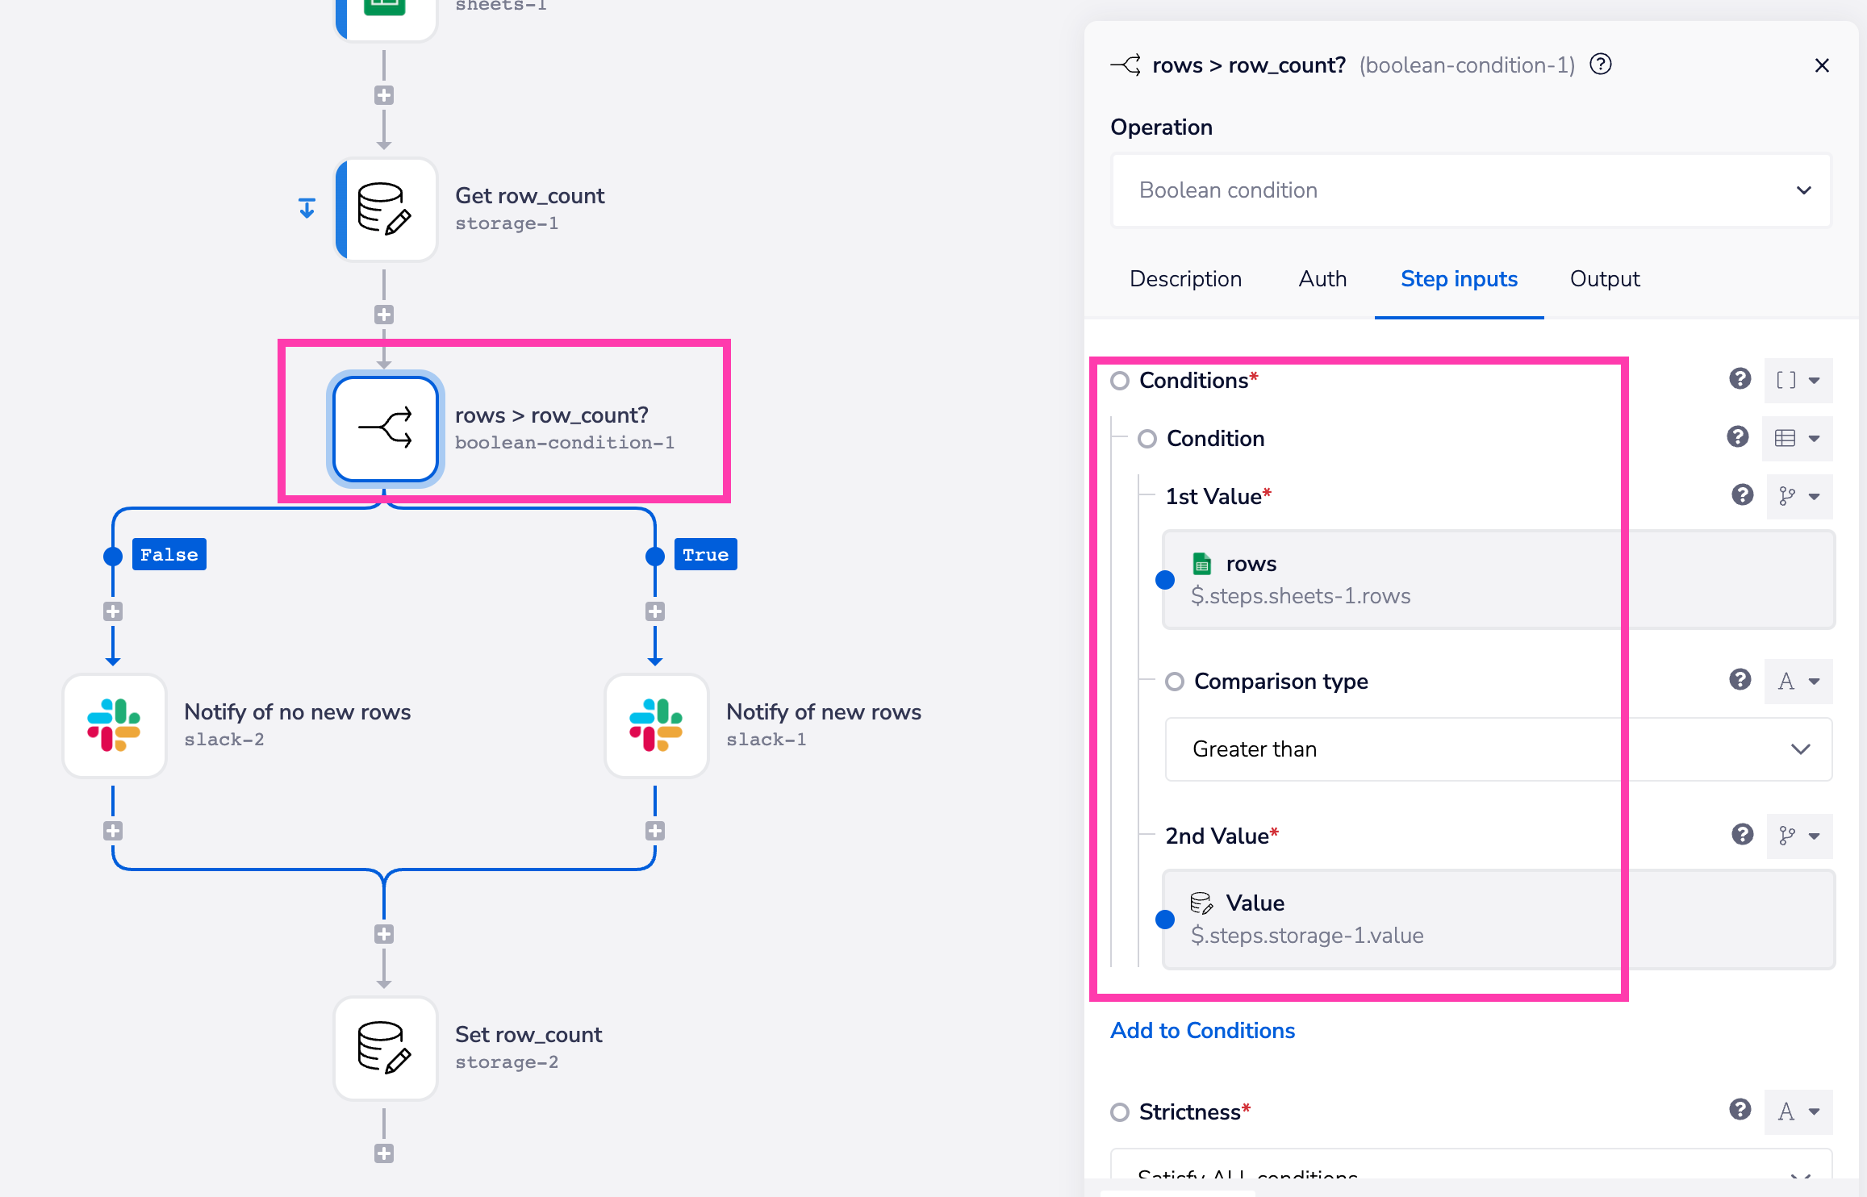
Task: Select the Get row_count storage step icon
Action: pos(386,210)
